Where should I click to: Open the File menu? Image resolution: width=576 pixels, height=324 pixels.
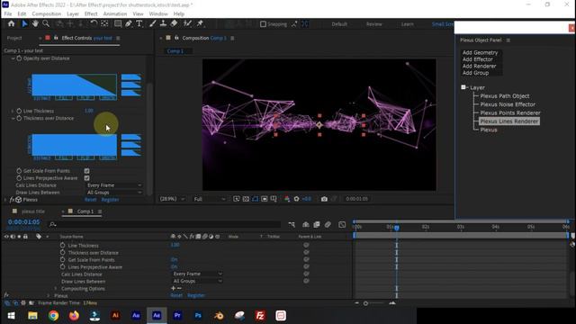8,13
